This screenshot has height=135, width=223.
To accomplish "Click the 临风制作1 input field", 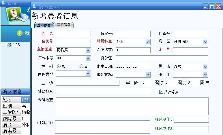I will (192, 120).
